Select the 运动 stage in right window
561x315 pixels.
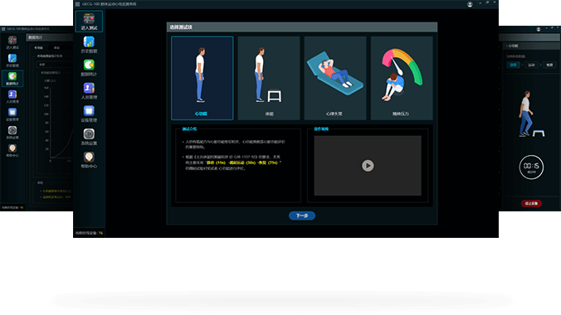532,65
